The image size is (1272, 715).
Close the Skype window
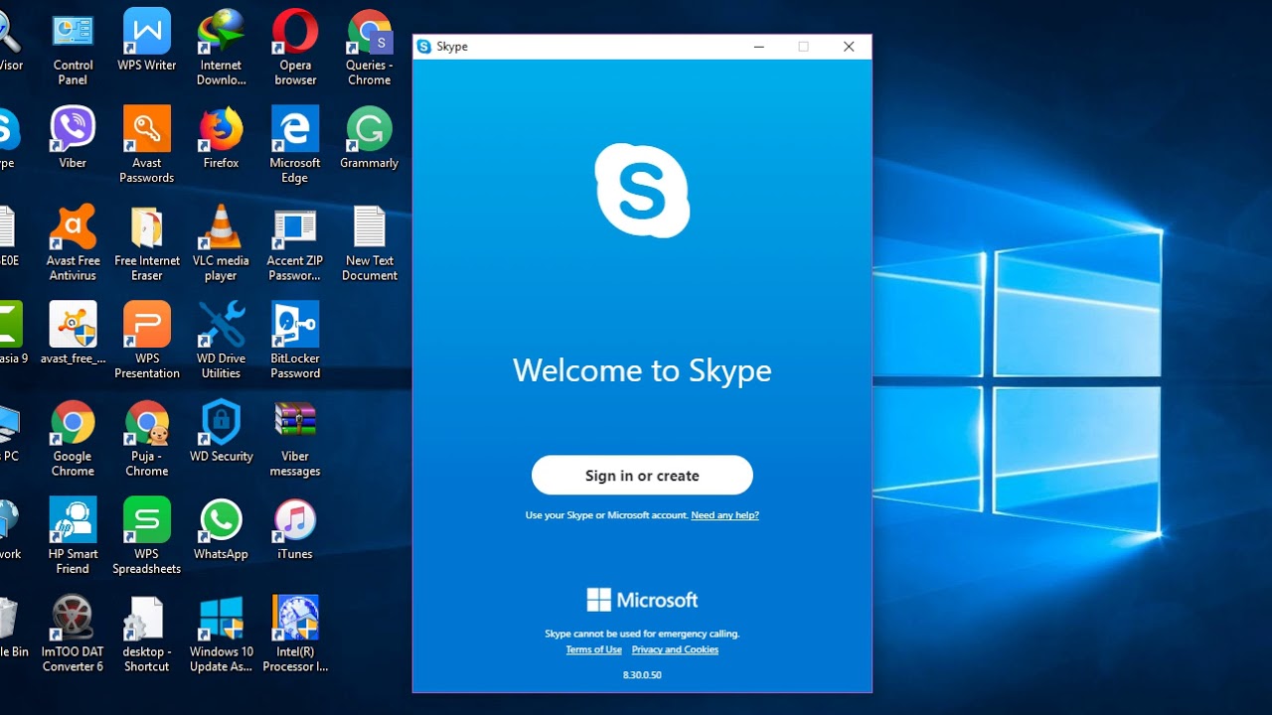(x=849, y=47)
